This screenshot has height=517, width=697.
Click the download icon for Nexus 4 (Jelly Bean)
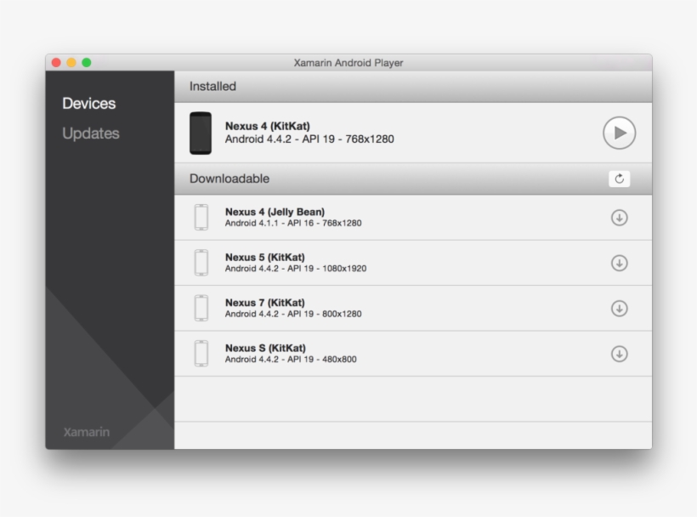618,218
